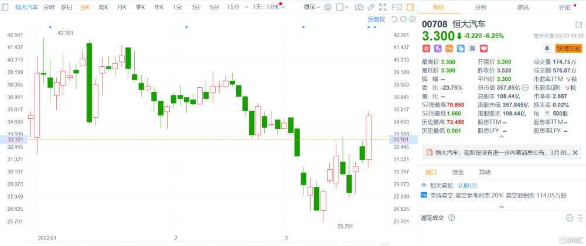The image size is (586, 246).
Task: Open list view settings for 逐笔成交
Action: coord(580,218)
